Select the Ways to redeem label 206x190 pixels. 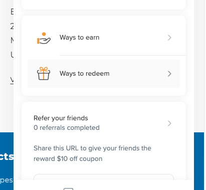(85, 74)
